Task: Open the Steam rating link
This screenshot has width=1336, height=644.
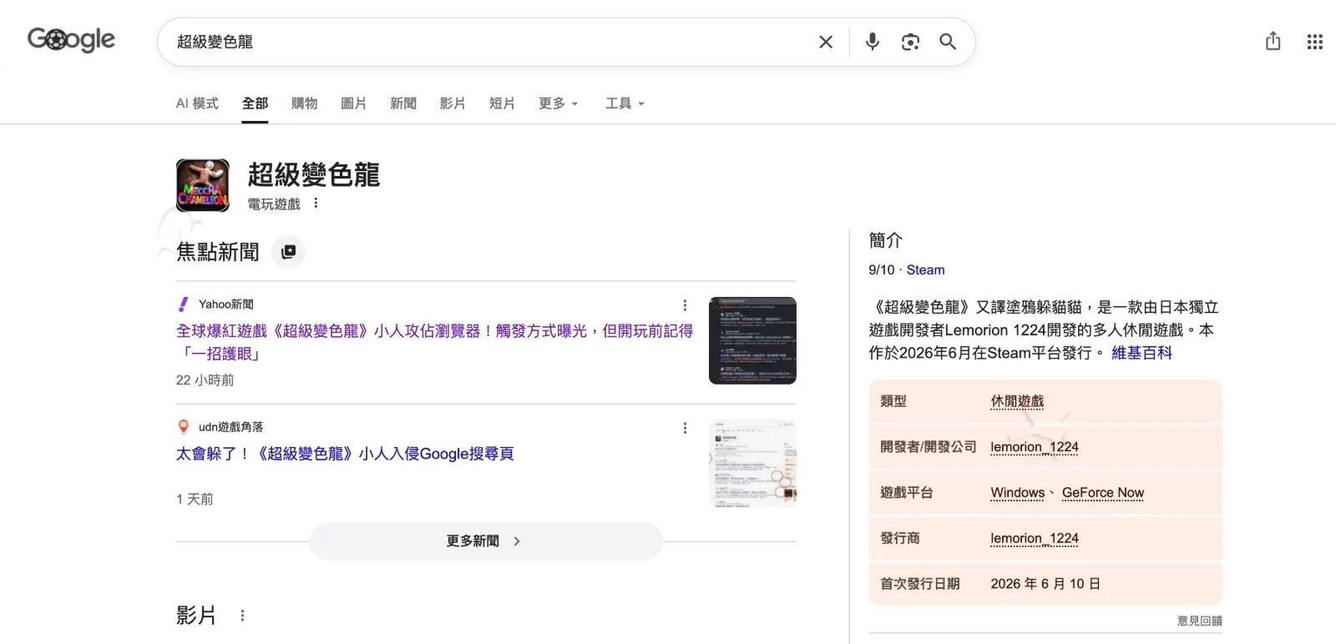Action: (x=926, y=270)
